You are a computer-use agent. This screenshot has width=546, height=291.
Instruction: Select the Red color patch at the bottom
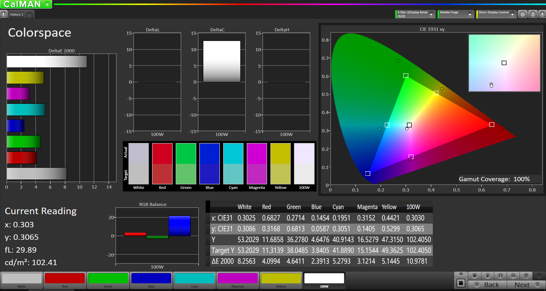point(65,280)
